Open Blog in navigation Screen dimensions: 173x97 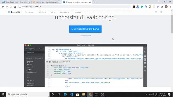pyautogui.click(x=53, y=12)
